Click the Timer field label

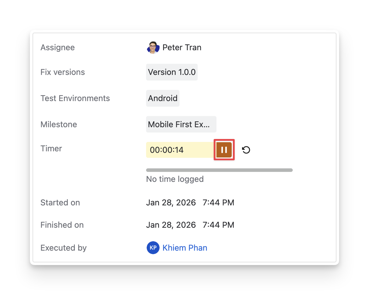point(51,148)
